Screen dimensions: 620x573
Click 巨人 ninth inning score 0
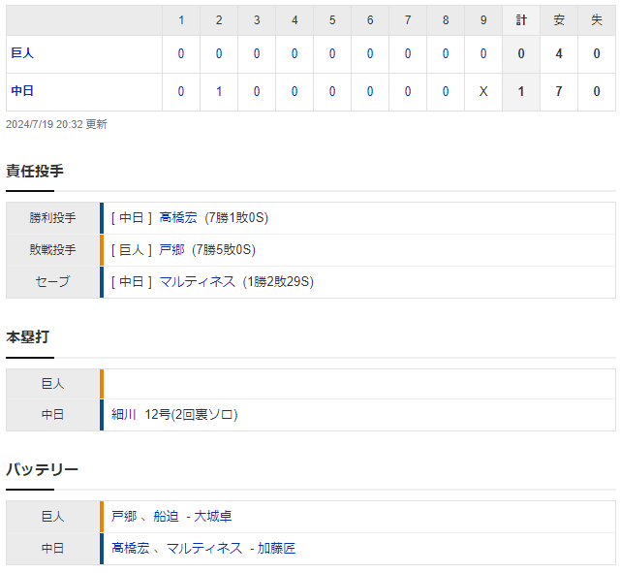pyautogui.click(x=483, y=54)
